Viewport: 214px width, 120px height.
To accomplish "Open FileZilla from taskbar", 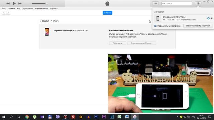I will 73,117.
